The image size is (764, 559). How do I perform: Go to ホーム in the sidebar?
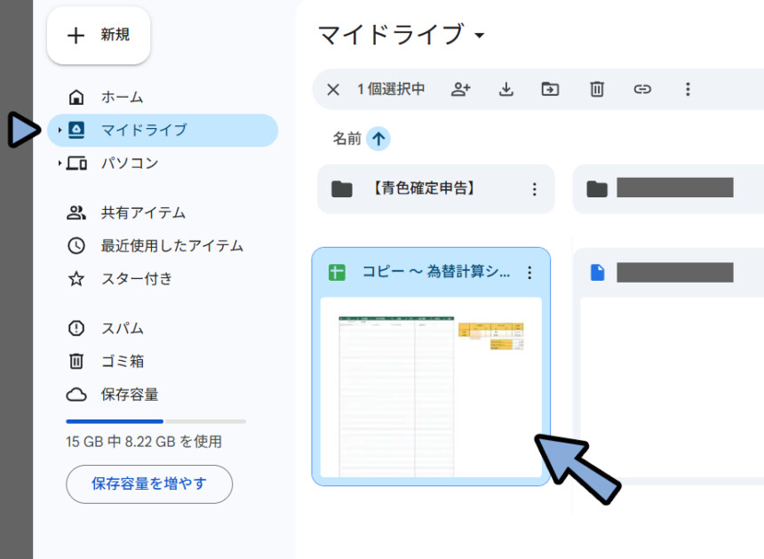pyautogui.click(x=122, y=97)
